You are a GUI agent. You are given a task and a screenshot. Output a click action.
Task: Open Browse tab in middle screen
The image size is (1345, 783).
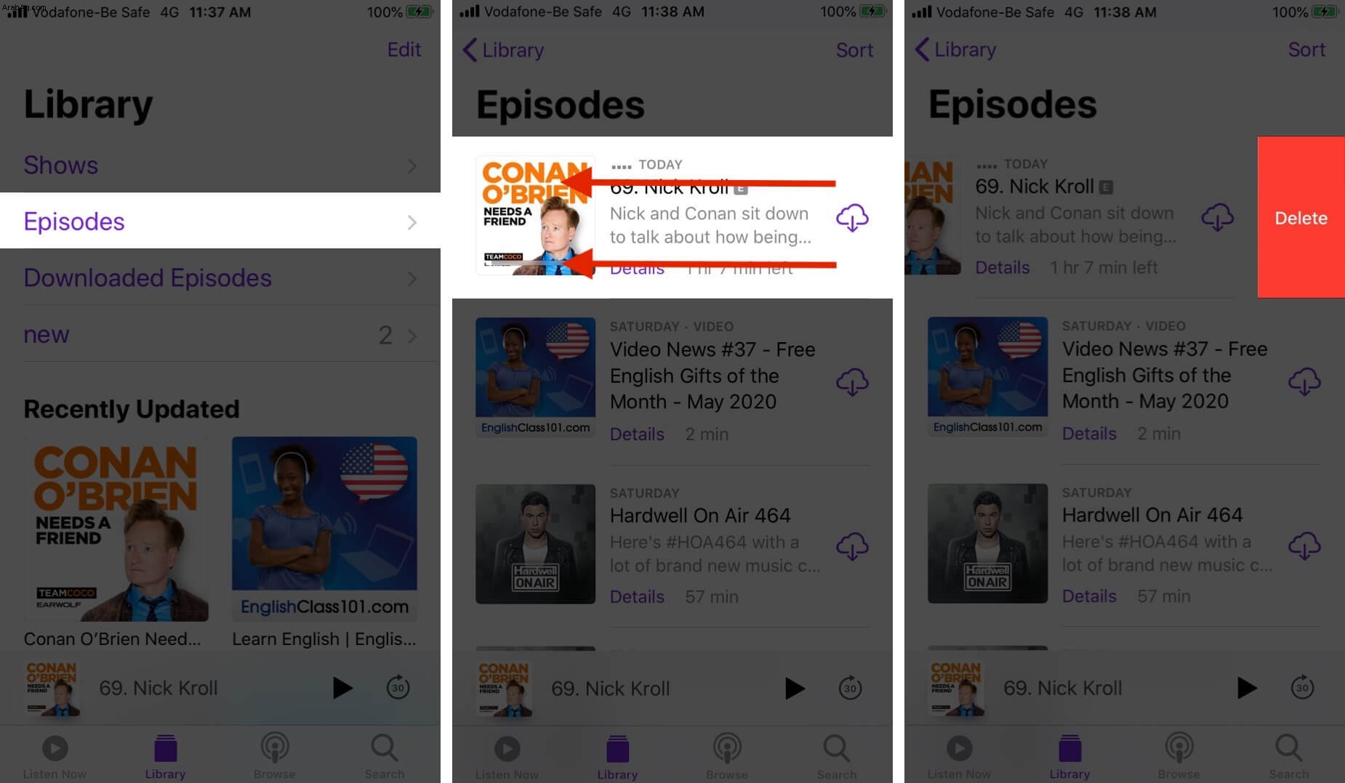(727, 757)
